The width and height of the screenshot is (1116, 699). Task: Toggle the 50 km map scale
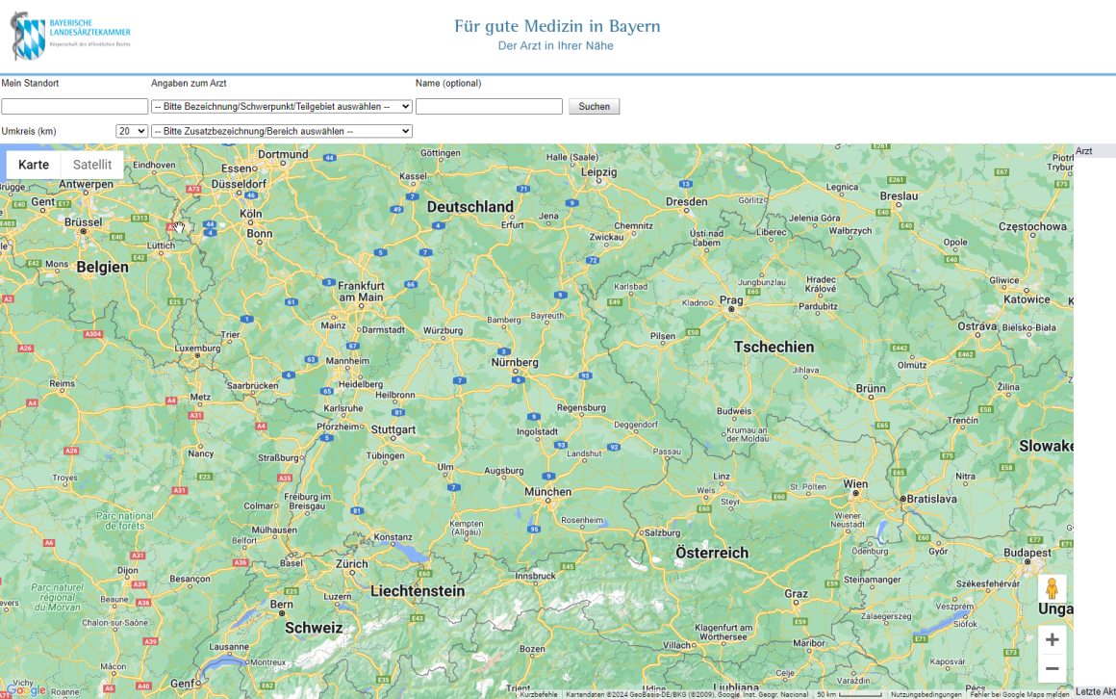pyautogui.click(x=849, y=694)
